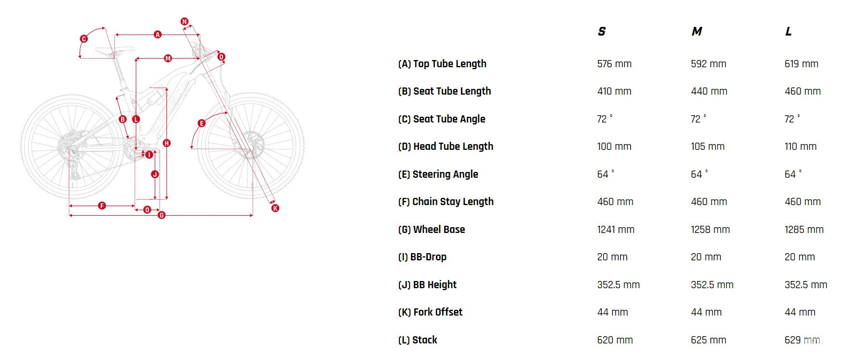Viewport: 868px width, 354px height.
Task: Select the L size column header
Action: click(788, 32)
